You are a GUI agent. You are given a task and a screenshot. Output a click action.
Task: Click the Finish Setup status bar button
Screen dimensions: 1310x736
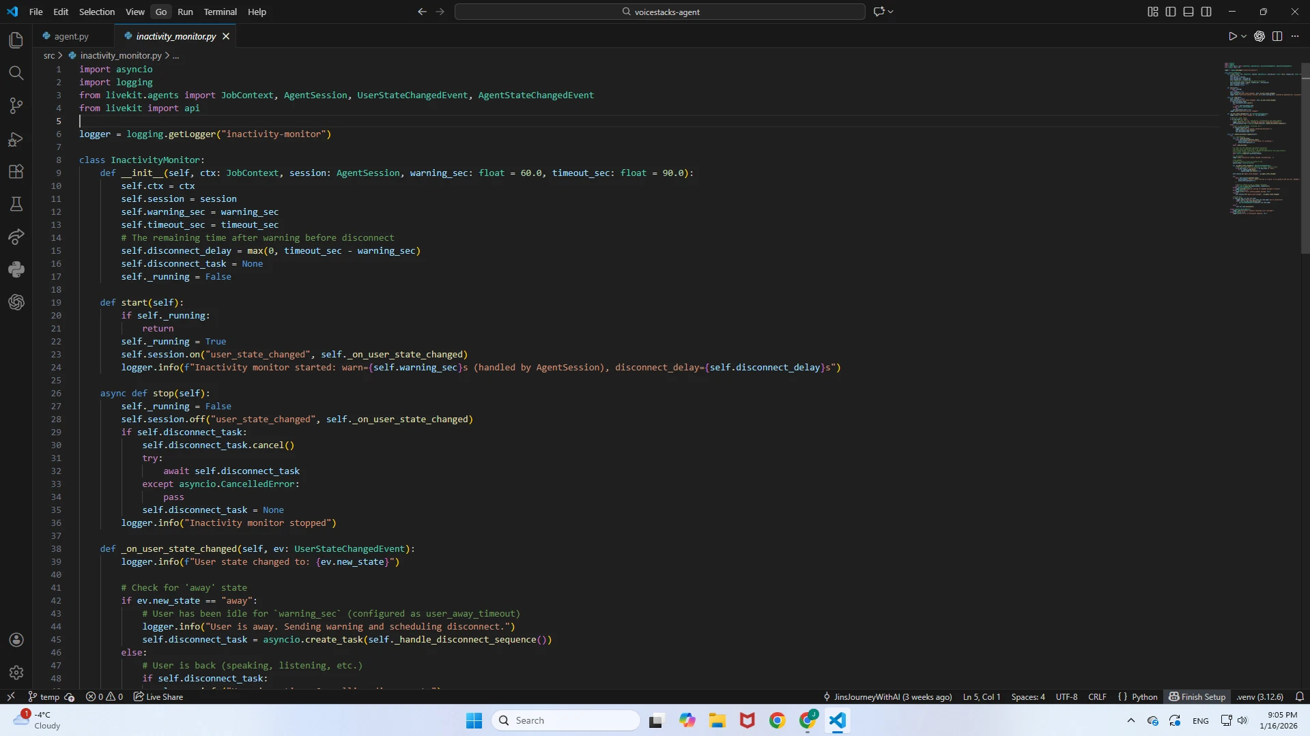pos(1197,696)
